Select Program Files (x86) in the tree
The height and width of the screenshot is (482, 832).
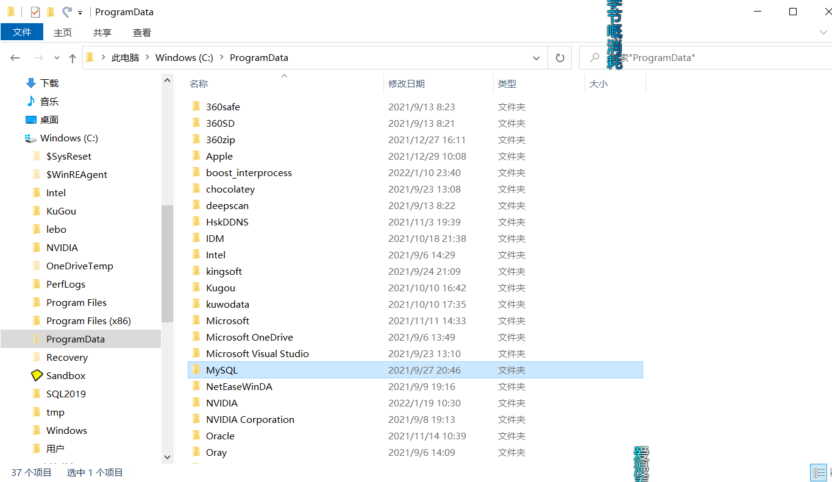[x=88, y=321]
